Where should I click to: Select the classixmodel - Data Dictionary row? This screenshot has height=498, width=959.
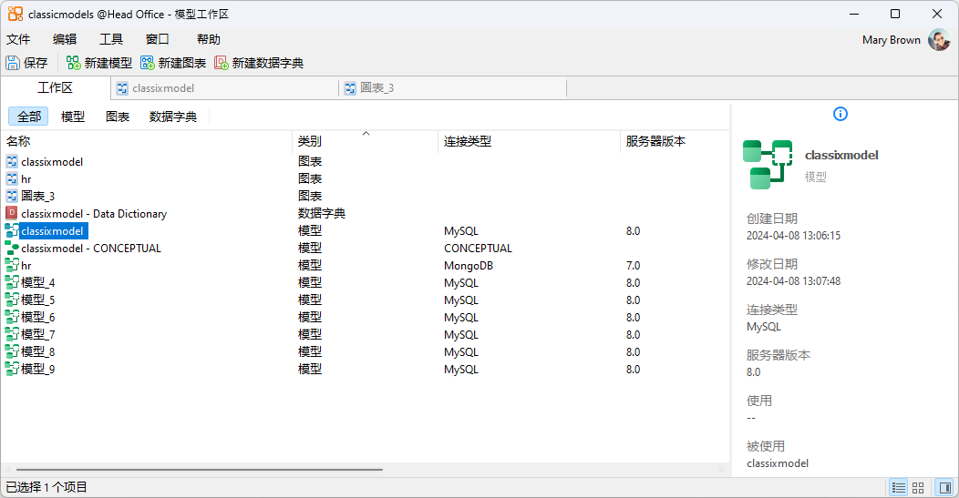pyautogui.click(x=366, y=213)
